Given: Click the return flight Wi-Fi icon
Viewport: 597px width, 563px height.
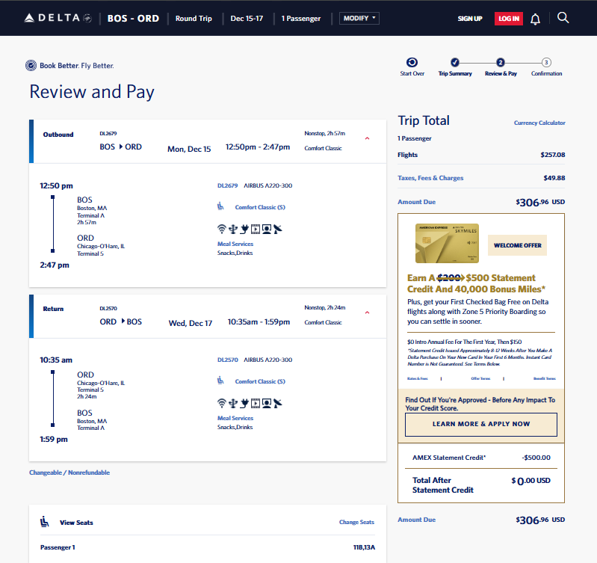Looking at the screenshot, I should point(222,403).
